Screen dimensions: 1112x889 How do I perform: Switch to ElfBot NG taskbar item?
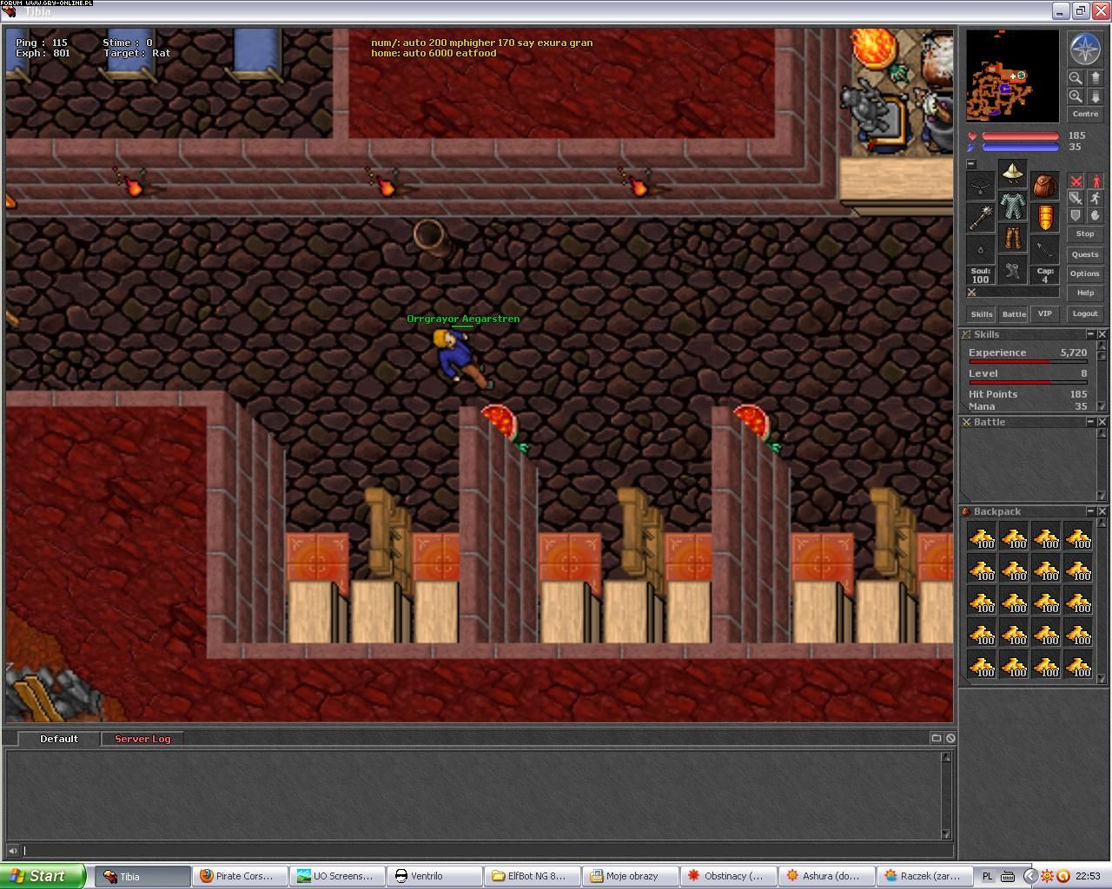pyautogui.click(x=532, y=876)
